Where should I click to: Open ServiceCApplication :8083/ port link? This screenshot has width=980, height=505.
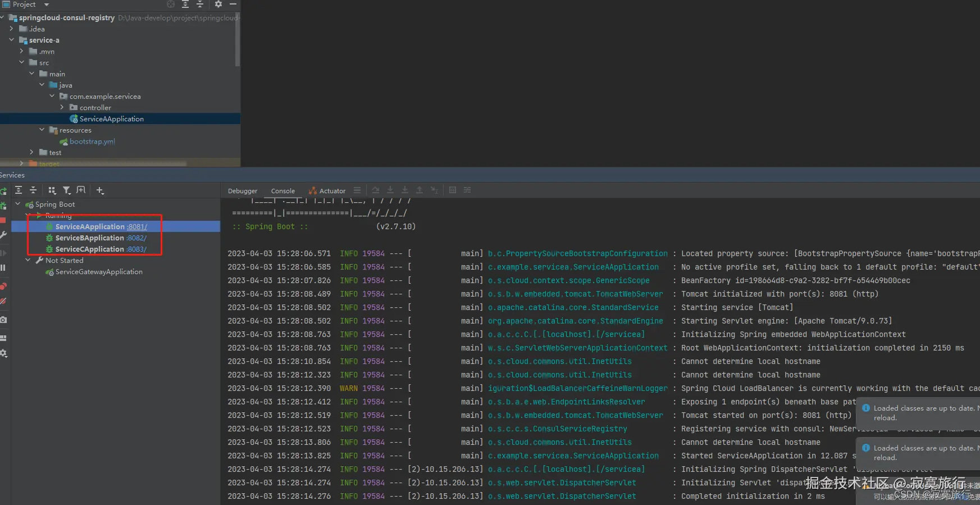click(136, 249)
